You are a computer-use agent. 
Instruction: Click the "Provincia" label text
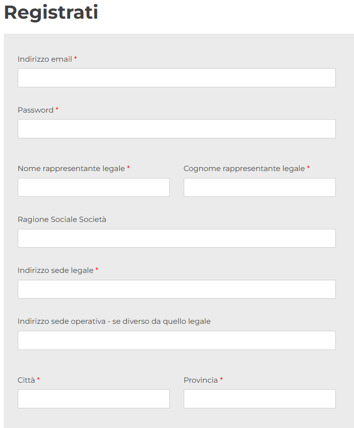(201, 380)
